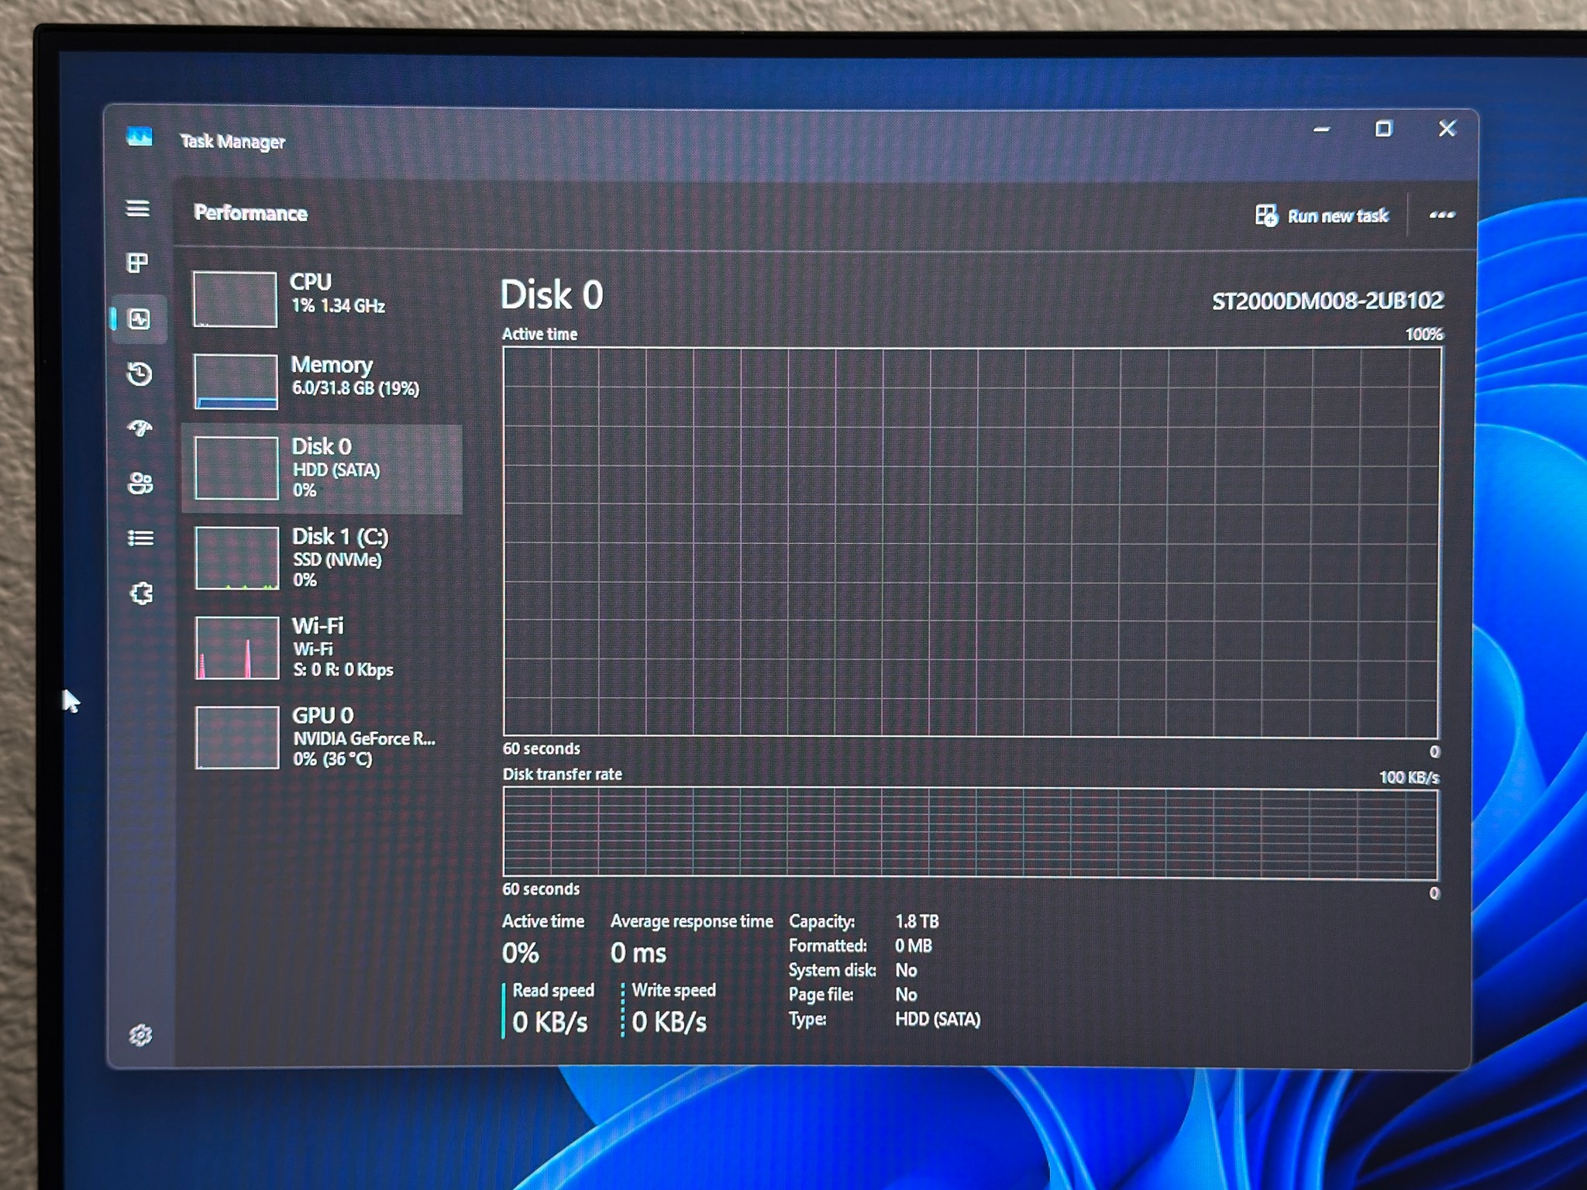This screenshot has width=1587, height=1190.
Task: Click the Disk transfer rate graph
Action: tap(969, 833)
